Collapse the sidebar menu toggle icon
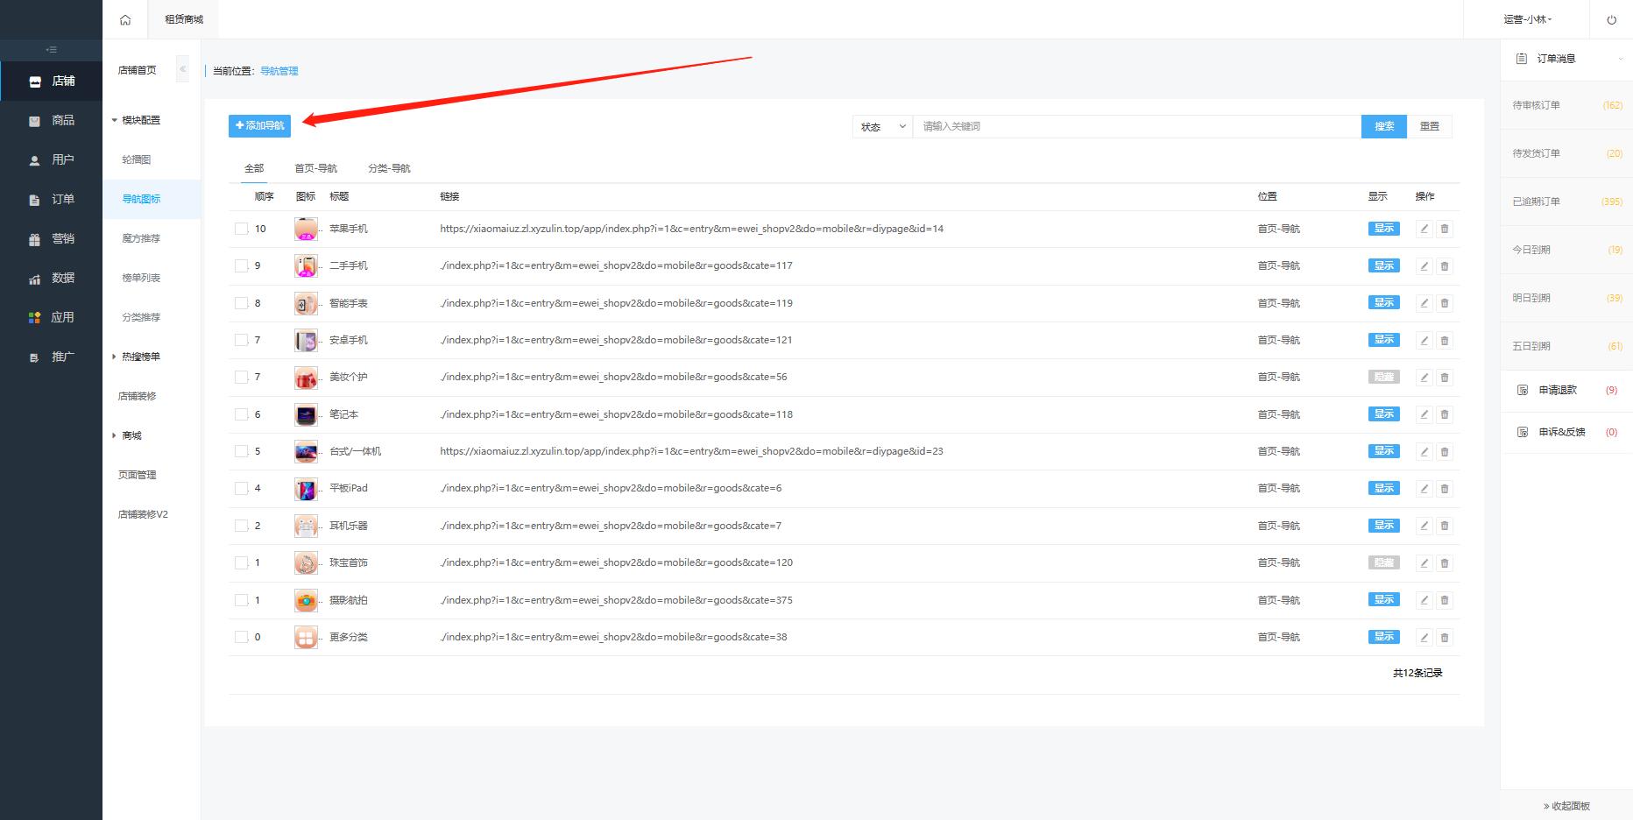 tap(51, 50)
